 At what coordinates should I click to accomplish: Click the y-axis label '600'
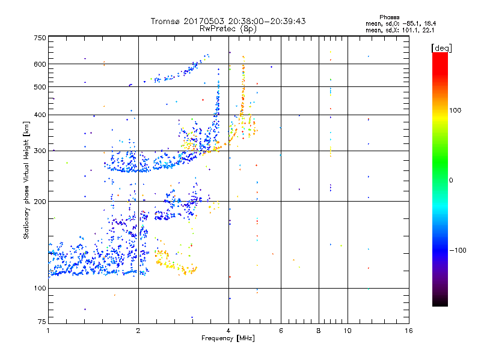point(40,64)
